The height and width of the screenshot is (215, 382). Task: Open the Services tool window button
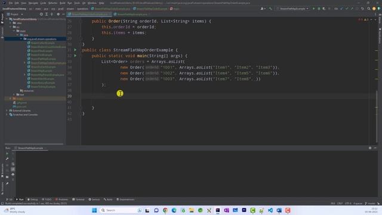tap(94, 199)
